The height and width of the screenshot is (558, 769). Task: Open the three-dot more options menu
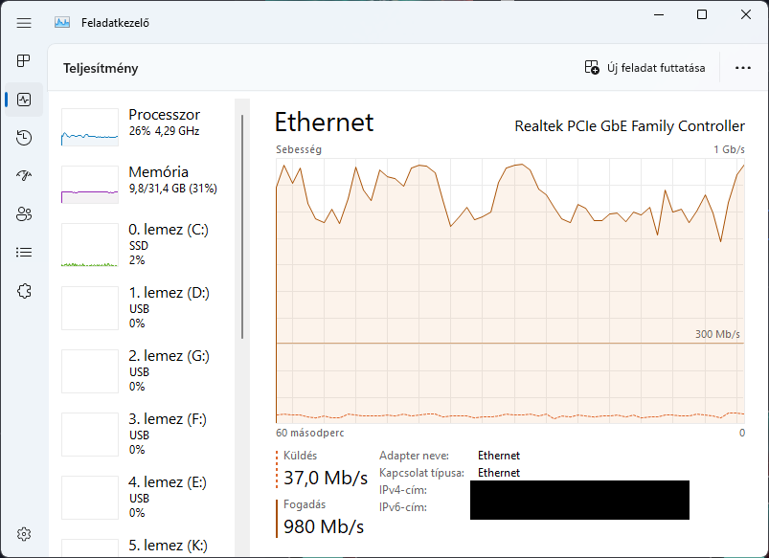click(x=743, y=68)
